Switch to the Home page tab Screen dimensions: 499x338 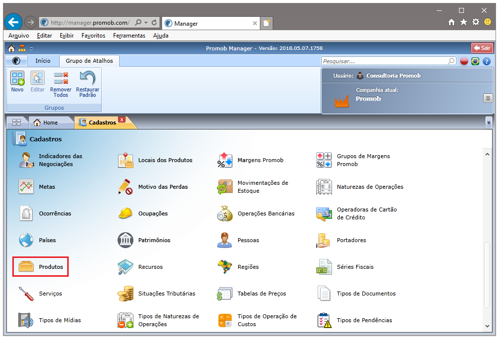click(x=50, y=123)
